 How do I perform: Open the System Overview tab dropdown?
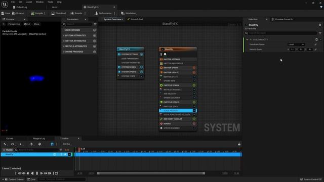[x=122, y=19]
